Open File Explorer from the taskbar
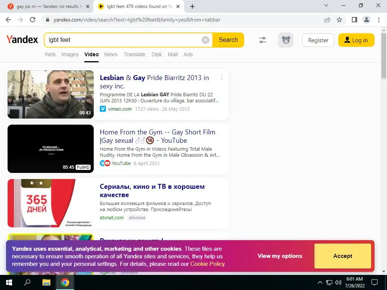Screen dimensions: 387x290 [46, 282]
